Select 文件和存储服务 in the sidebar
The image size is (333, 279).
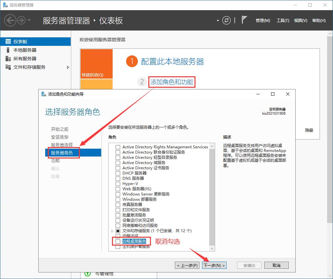click(35, 67)
